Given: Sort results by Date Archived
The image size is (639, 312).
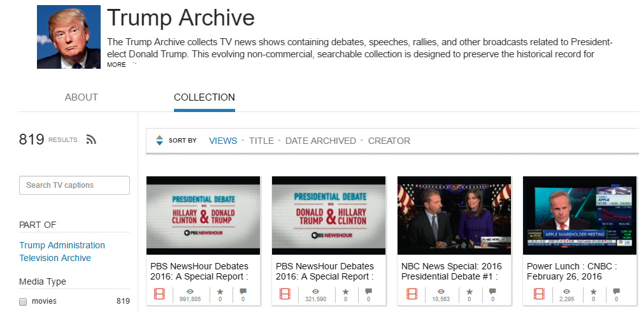Looking at the screenshot, I should coord(320,141).
